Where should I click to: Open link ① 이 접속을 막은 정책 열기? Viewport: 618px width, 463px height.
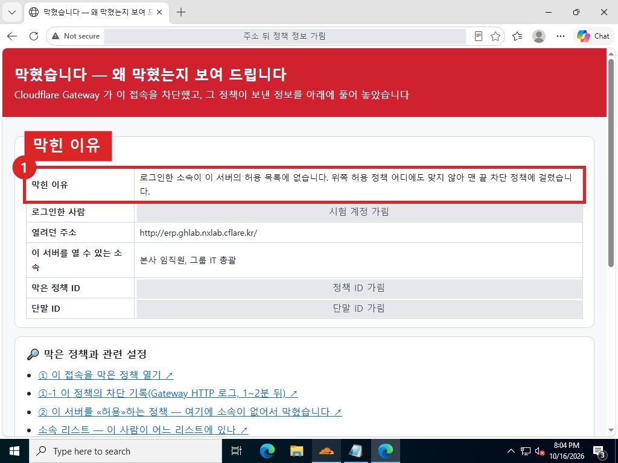[x=106, y=375]
